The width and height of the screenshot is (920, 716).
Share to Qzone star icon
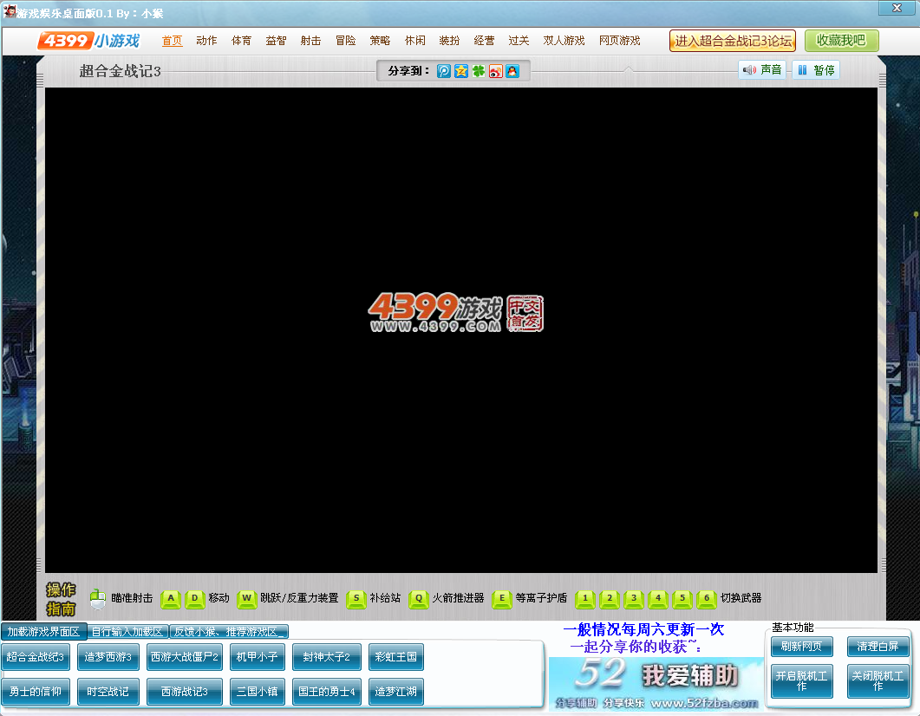pos(461,71)
